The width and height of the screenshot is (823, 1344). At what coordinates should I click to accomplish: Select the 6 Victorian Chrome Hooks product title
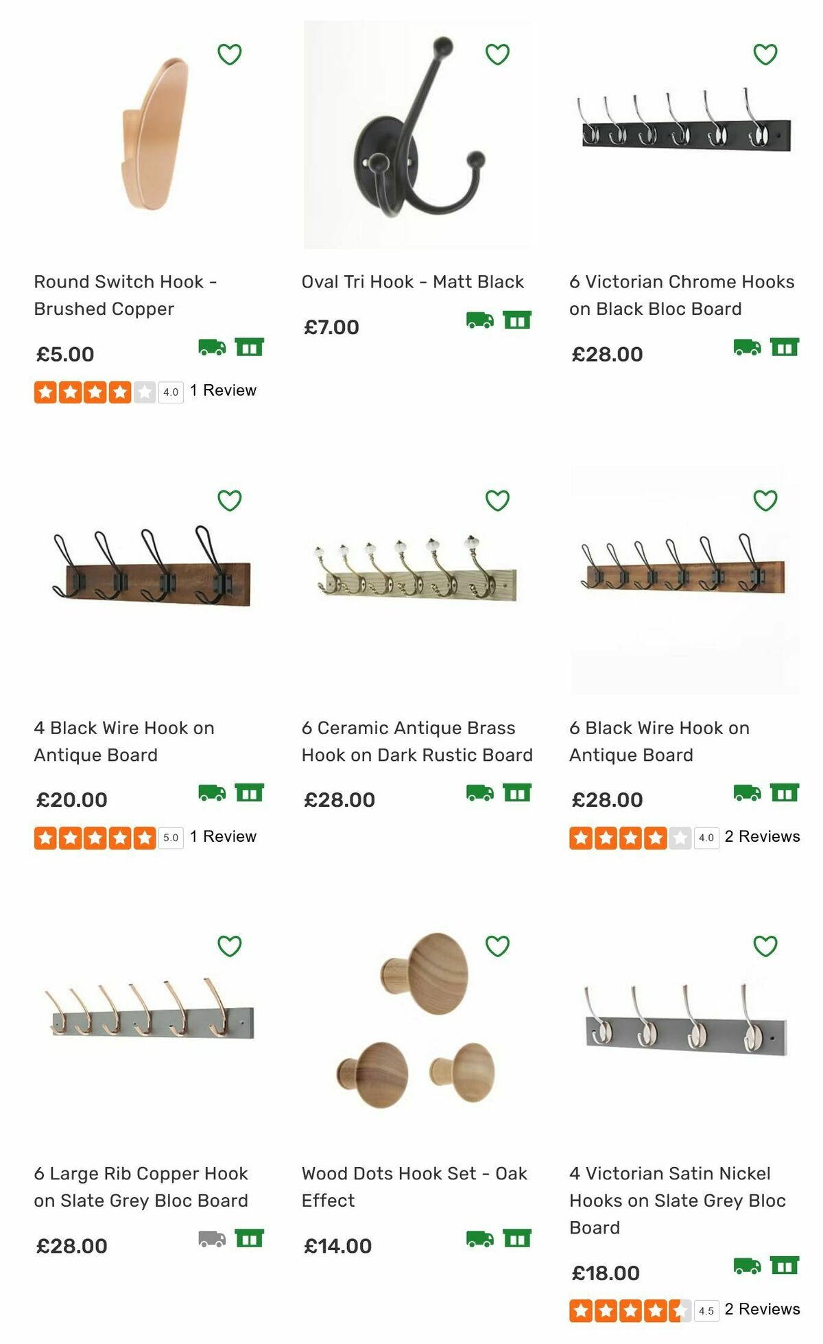point(683,295)
